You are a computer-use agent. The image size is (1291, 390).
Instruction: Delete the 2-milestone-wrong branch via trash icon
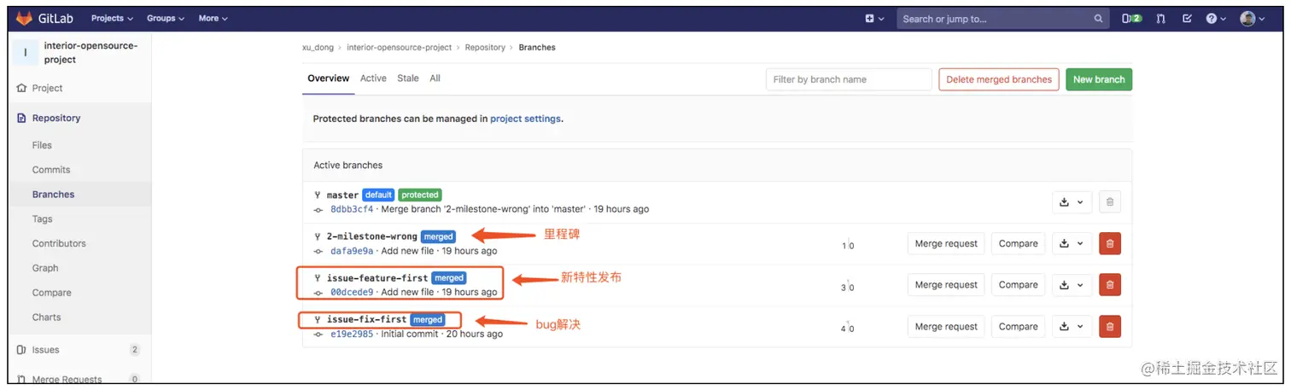click(1110, 243)
